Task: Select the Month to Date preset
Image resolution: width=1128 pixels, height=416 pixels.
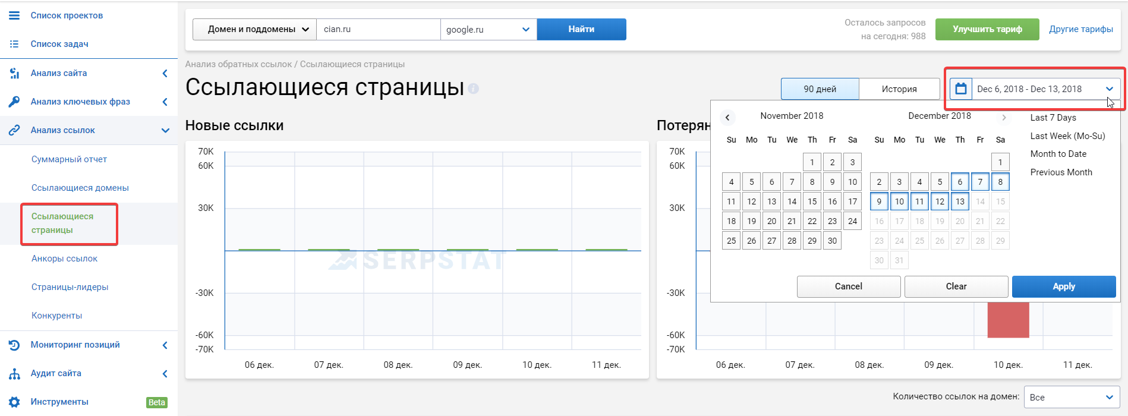Action: point(1058,154)
